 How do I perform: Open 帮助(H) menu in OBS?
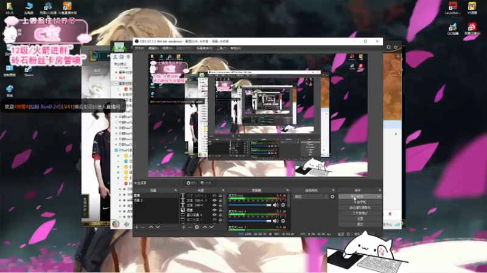[x=236, y=49]
